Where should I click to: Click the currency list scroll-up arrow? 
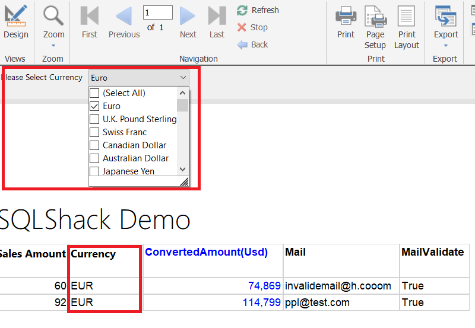tap(182, 93)
